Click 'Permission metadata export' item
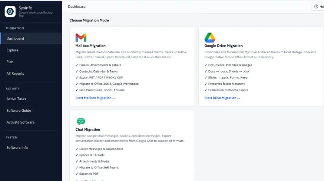 (226, 90)
